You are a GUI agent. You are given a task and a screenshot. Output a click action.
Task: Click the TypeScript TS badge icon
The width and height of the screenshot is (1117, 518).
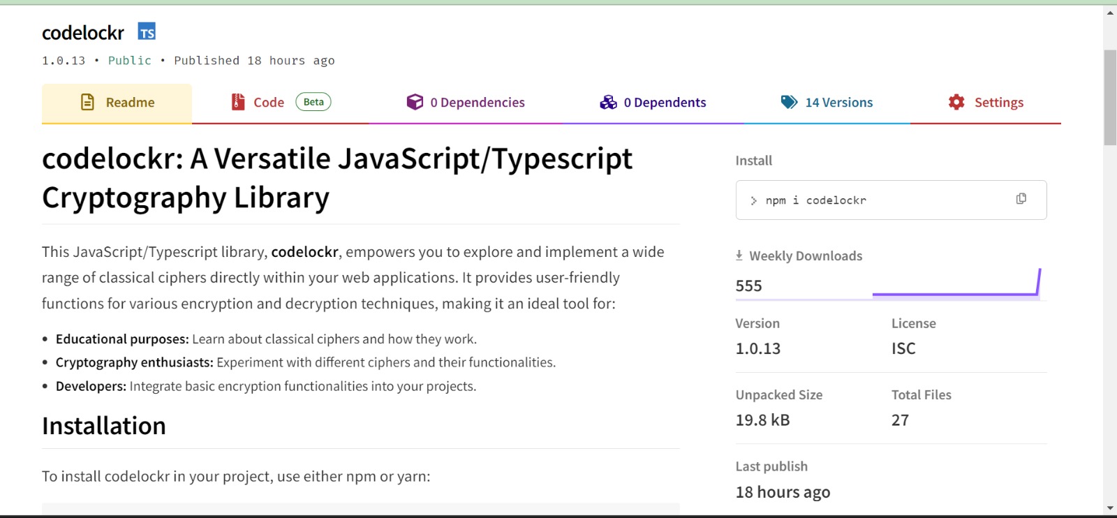[147, 32]
